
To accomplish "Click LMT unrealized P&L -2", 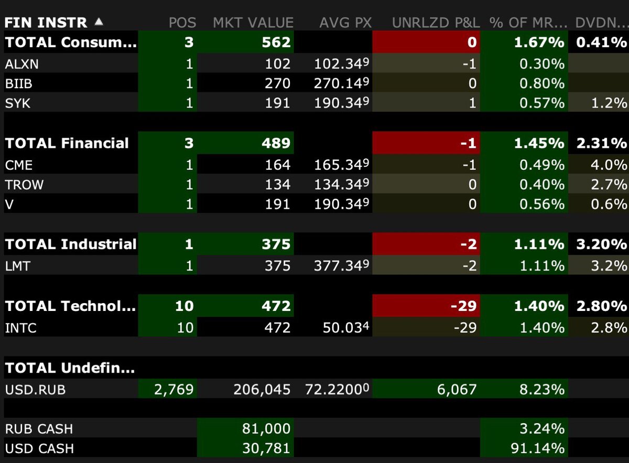I will 469,266.
